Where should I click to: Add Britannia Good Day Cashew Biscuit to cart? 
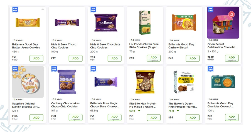193,59
